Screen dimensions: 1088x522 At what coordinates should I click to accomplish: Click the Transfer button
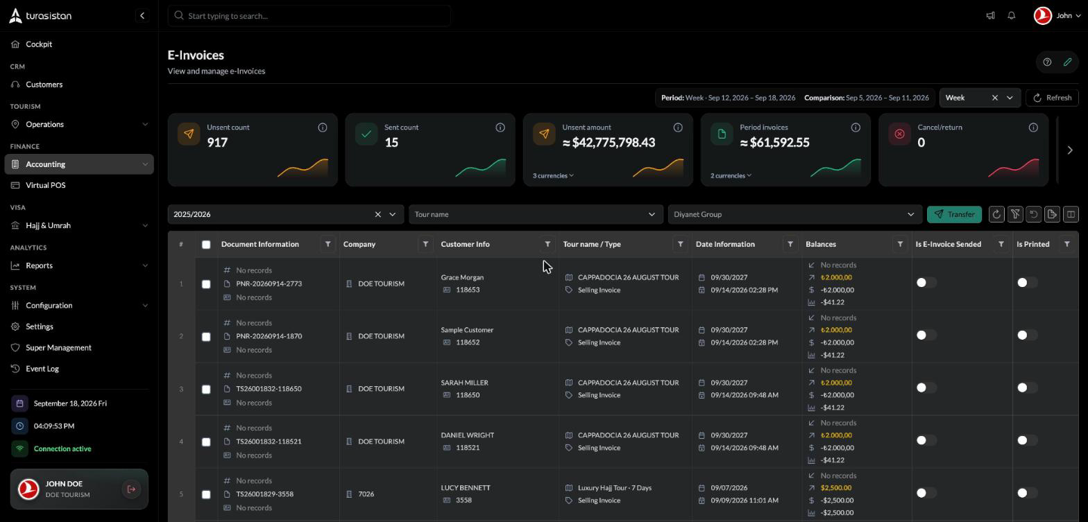(954, 214)
